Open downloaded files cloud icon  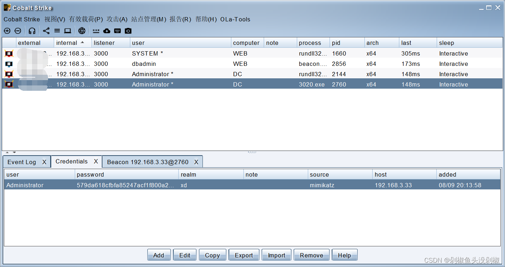pyautogui.click(x=106, y=31)
